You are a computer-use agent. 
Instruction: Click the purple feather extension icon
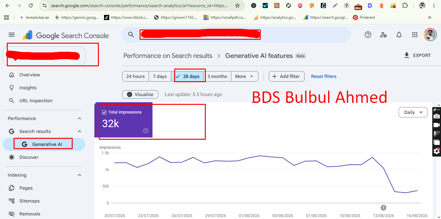(x=335, y=5)
